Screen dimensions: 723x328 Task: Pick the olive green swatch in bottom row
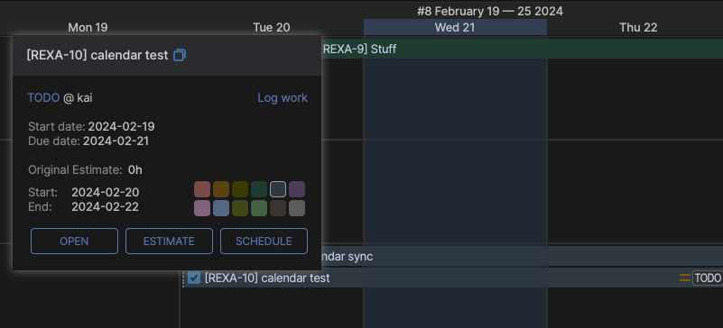click(240, 208)
